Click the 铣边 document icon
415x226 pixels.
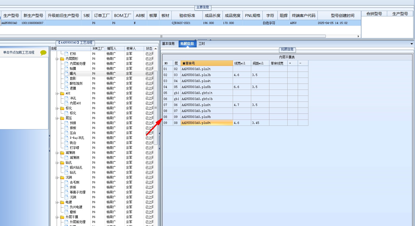66,143
